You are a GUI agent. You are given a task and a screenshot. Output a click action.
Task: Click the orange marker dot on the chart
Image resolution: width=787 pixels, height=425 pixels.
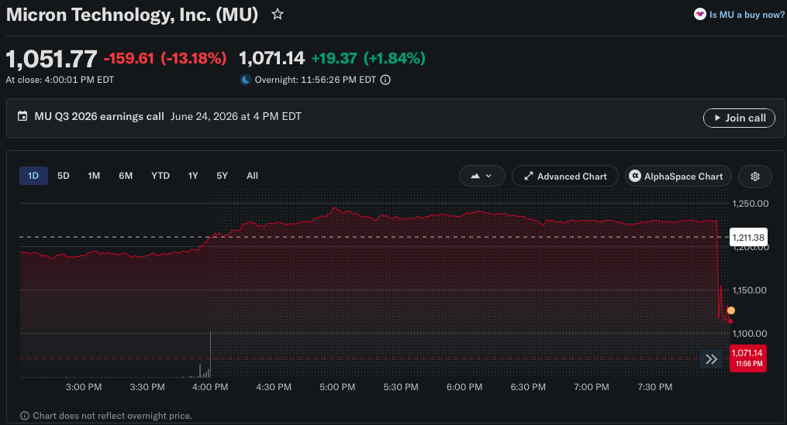point(730,310)
